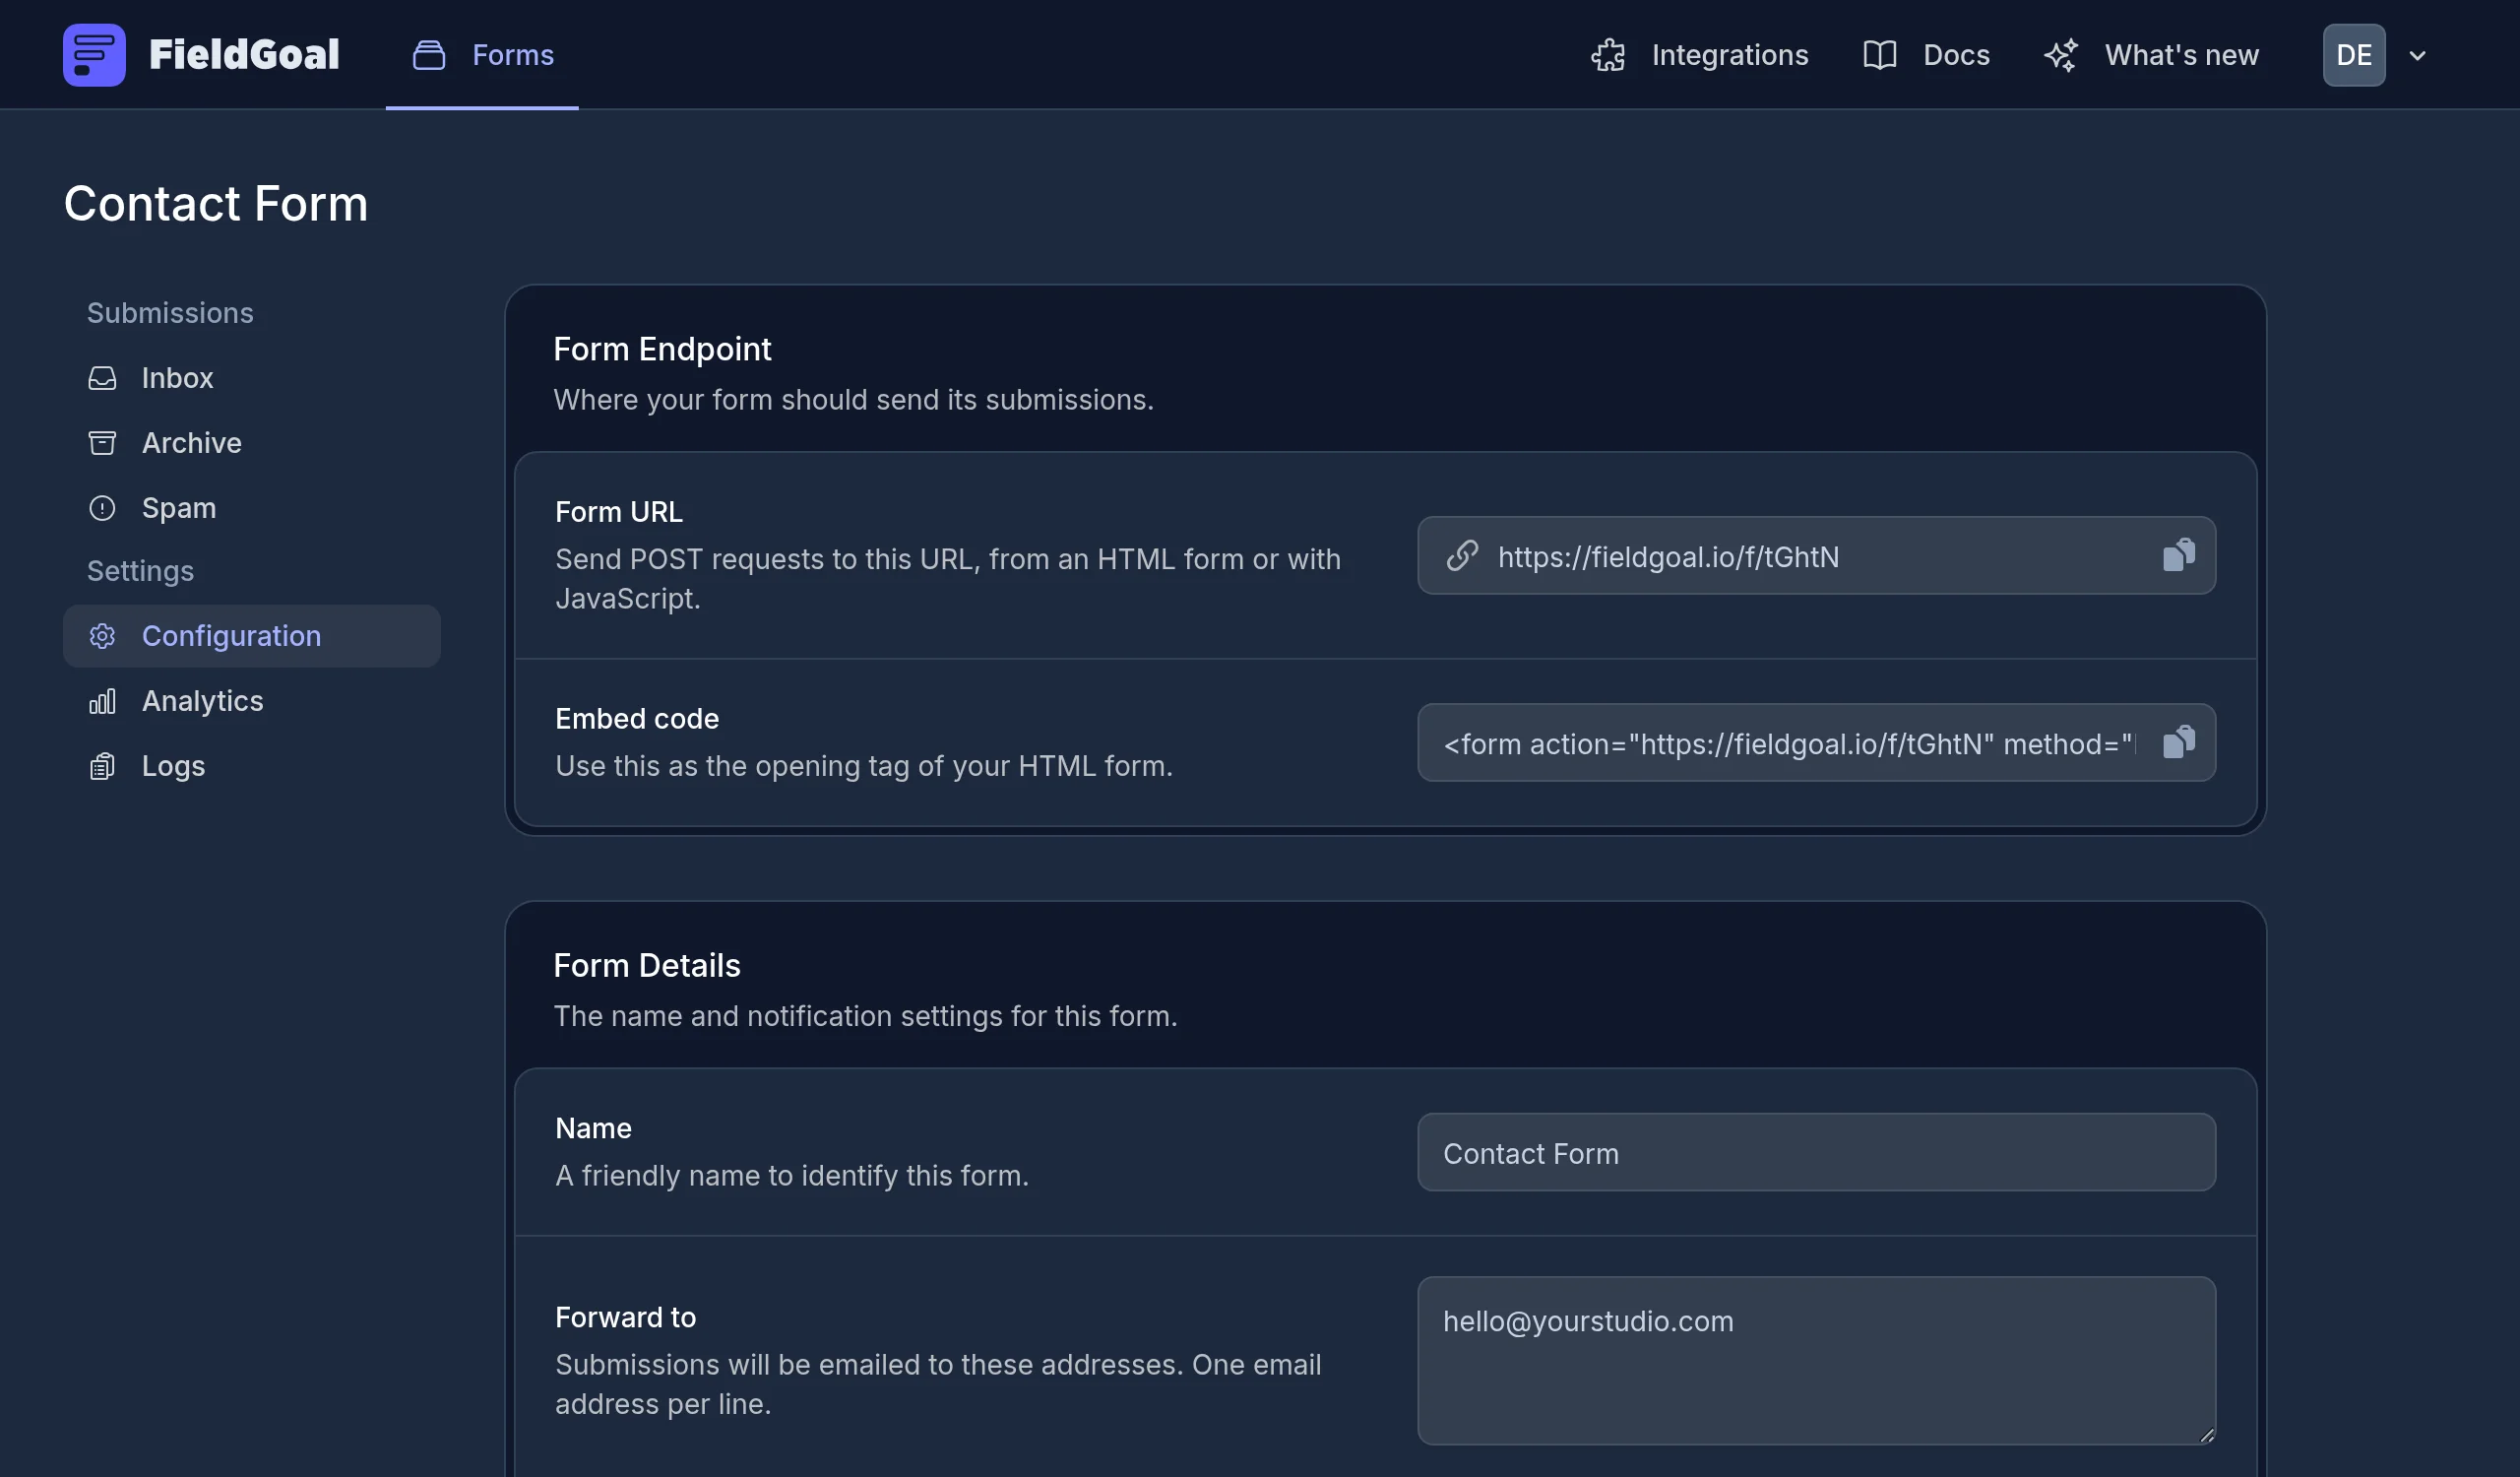The width and height of the screenshot is (2520, 1477).
Task: Copy the Form URL to clipboard
Action: pos(2179,555)
